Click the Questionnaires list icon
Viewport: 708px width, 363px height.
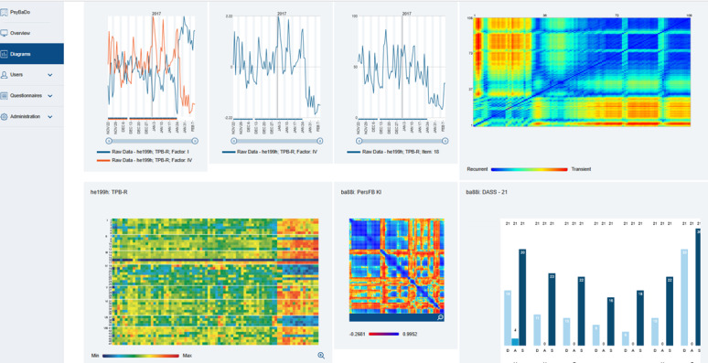[4, 96]
